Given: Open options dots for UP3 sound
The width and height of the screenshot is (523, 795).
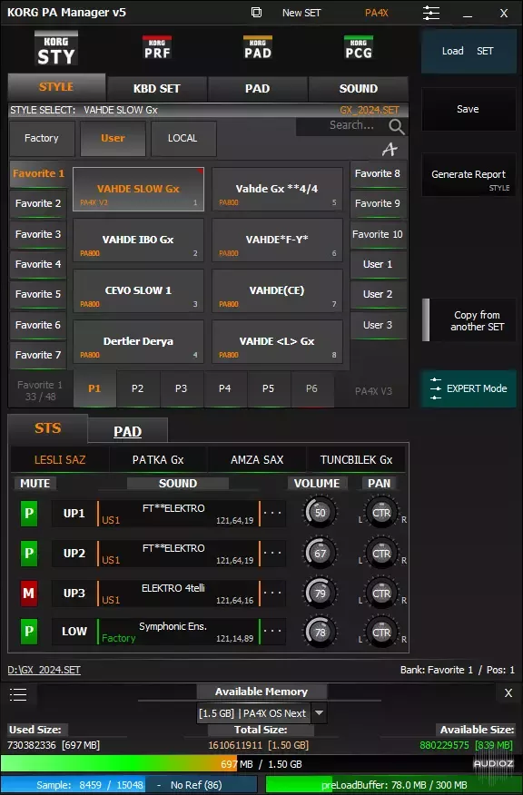Looking at the screenshot, I should 273,593.
